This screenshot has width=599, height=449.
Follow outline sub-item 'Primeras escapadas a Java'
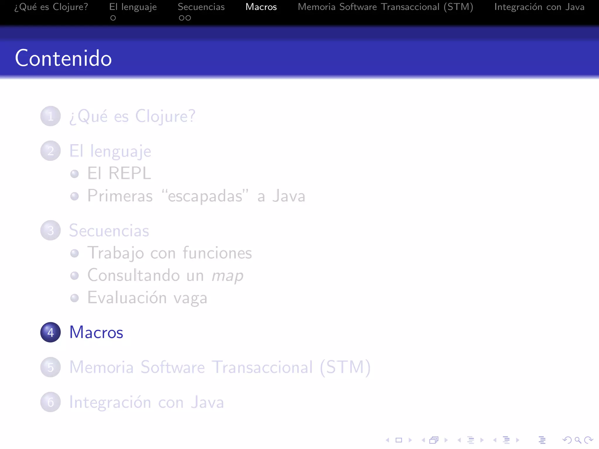click(196, 196)
